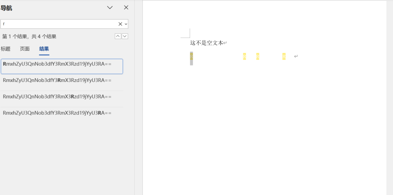The image size is (393, 195).
Task: Close the navigation pane
Action: coord(126,8)
